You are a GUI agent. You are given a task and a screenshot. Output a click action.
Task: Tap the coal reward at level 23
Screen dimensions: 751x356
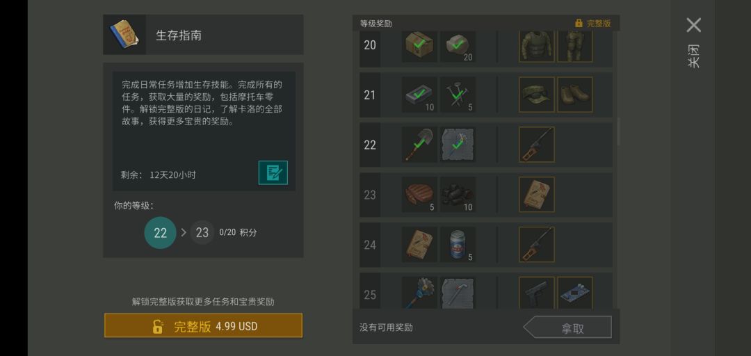[458, 195]
